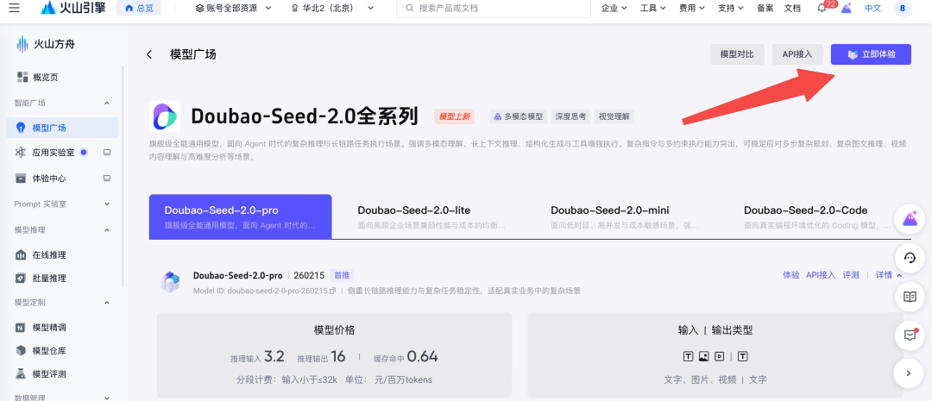932x401 pixels.
Task: Open the floating feedback message button
Action: (x=910, y=335)
